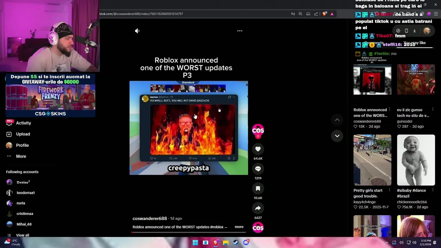Follow coswanderer688 via COS avatar
Viewport: 441px width, 248px height.
(x=258, y=131)
